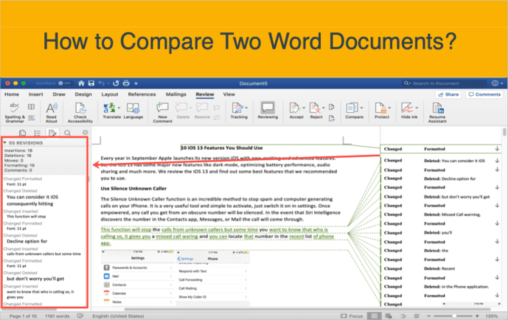Click the Tracking icon

pos(237,108)
